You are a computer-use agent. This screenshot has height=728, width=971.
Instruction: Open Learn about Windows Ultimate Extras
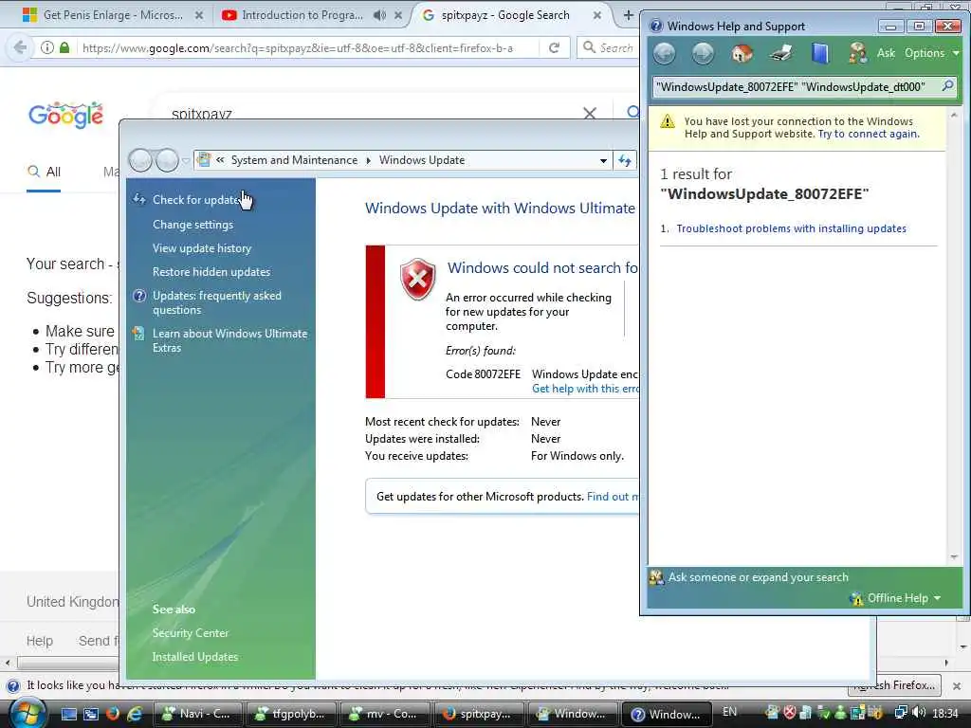[229, 340]
